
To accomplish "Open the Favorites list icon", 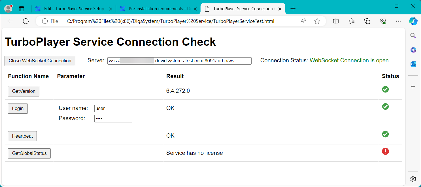I will click(x=352, y=21).
